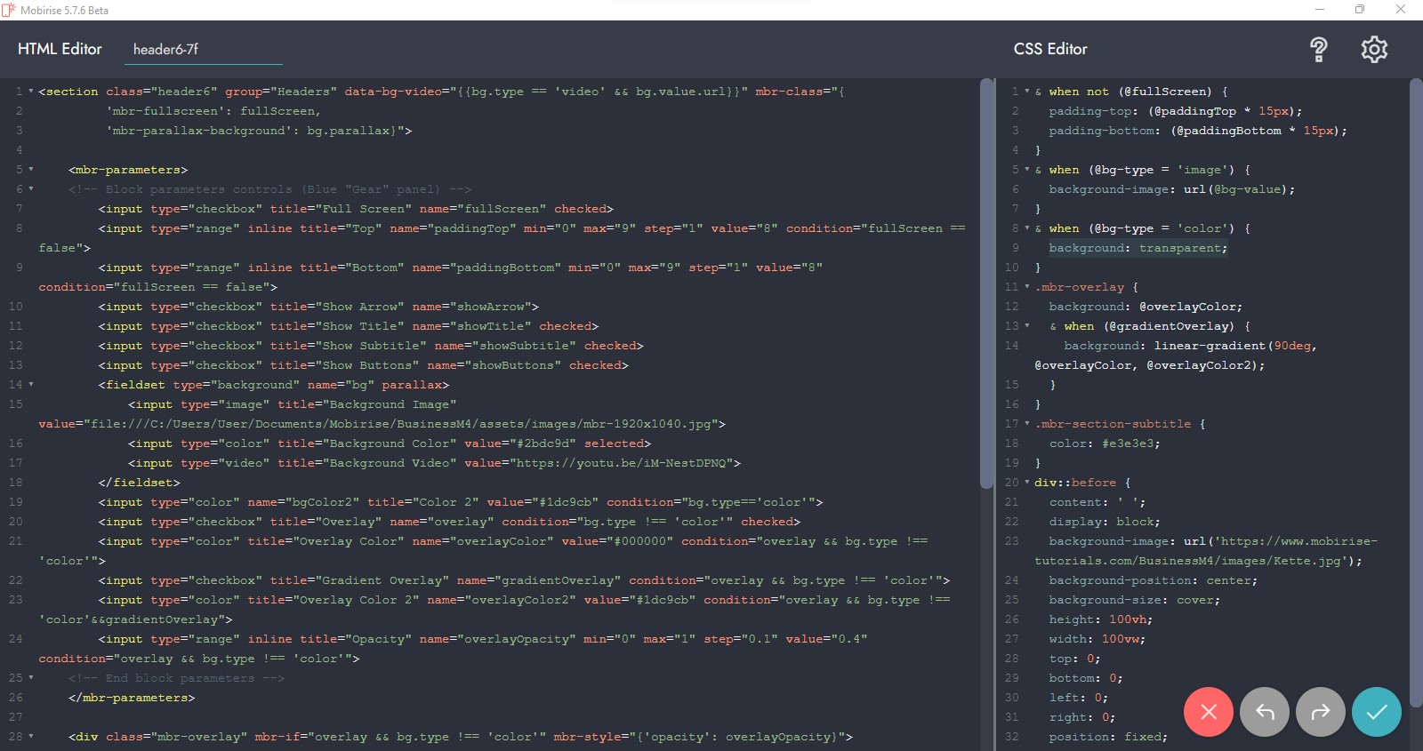The width and height of the screenshot is (1423, 751).
Task: Click the undo arrow button
Action: (1264, 712)
